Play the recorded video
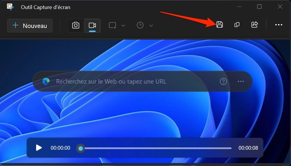The height and width of the screenshot is (166, 291). click(x=39, y=148)
